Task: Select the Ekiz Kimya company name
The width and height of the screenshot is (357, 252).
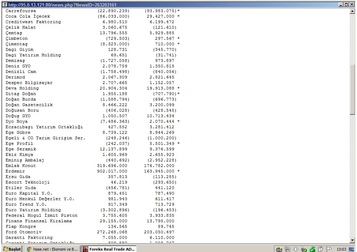Action: [19, 155]
